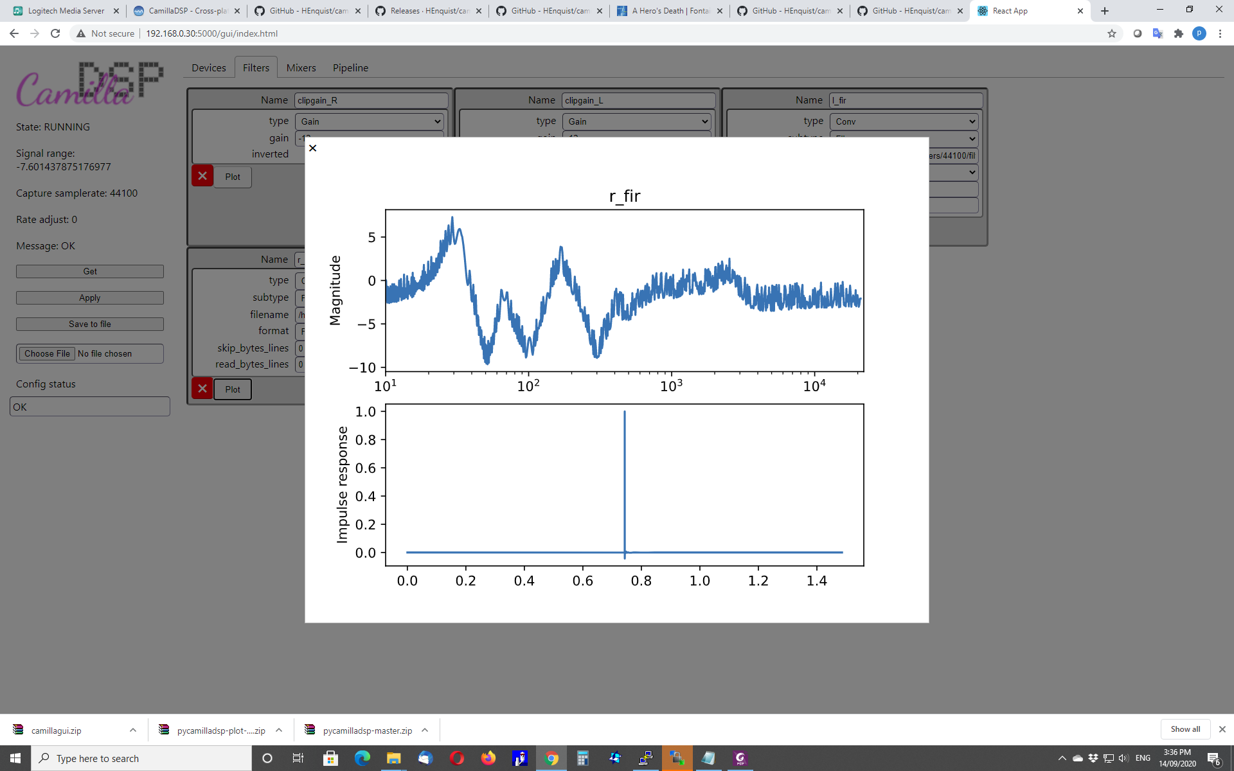Screen dimensions: 1234x771
Task: Open camillagui.zip download
Action: pyautogui.click(x=56, y=731)
